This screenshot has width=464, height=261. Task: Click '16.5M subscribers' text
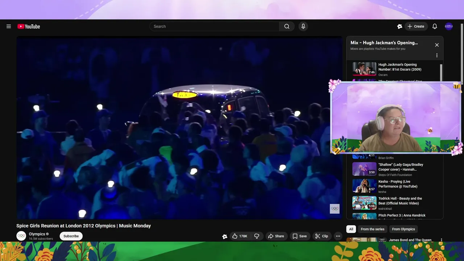click(x=41, y=239)
